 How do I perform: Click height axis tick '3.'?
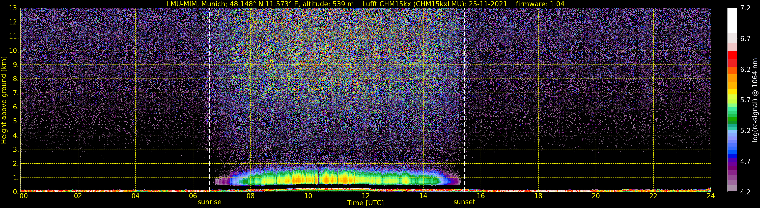click(16, 150)
